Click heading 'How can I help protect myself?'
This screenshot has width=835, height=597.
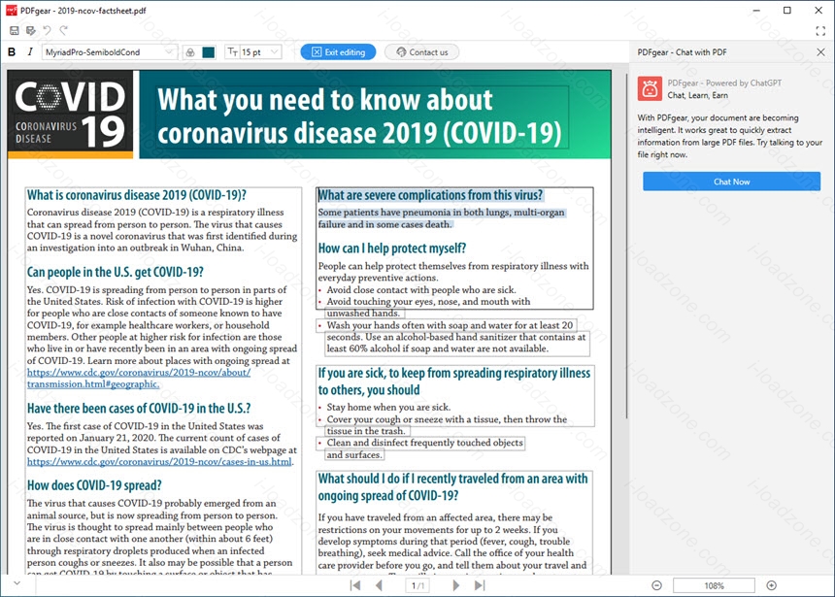point(392,249)
